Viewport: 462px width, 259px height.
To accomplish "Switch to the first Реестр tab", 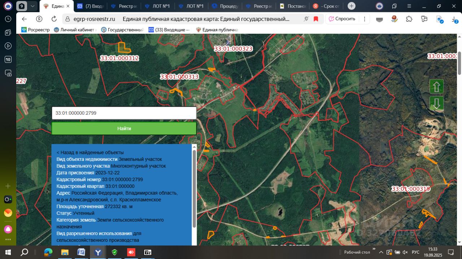I will click(x=124, y=6).
